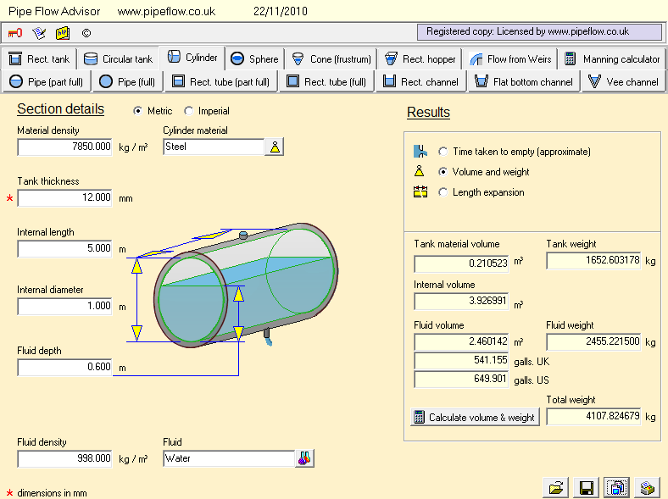Click the help book icon
The image size is (668, 499).
[63, 33]
